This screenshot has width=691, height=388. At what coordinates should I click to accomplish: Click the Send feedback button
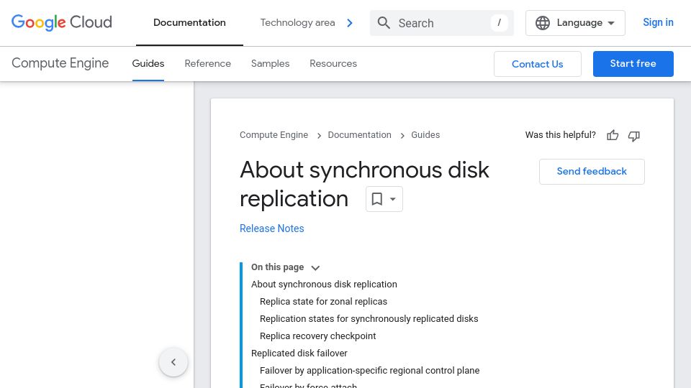click(592, 172)
